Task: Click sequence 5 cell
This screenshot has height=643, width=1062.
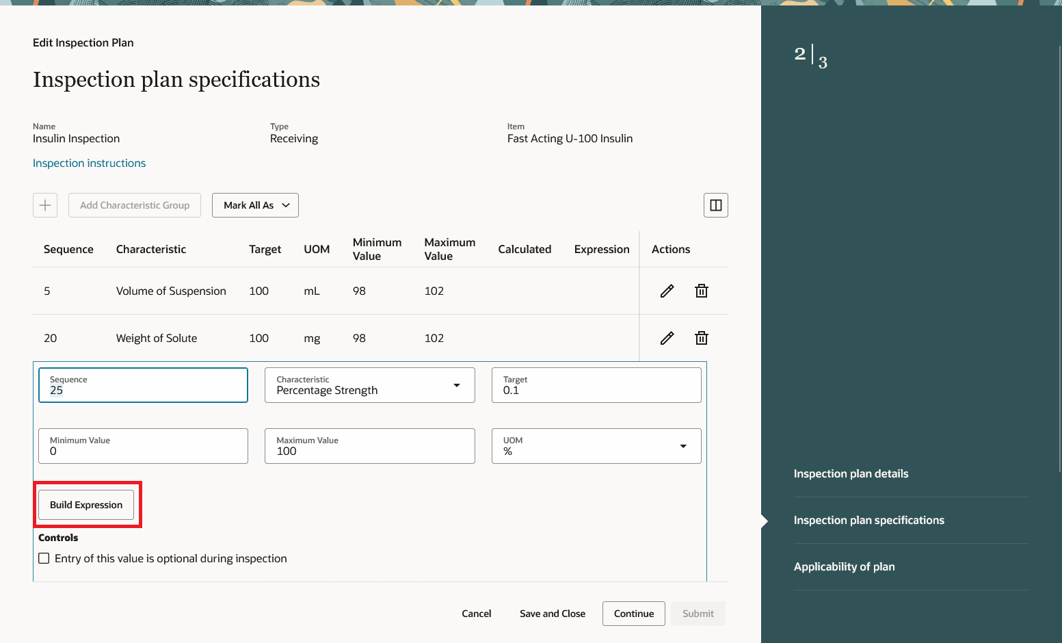Action: tap(47, 291)
